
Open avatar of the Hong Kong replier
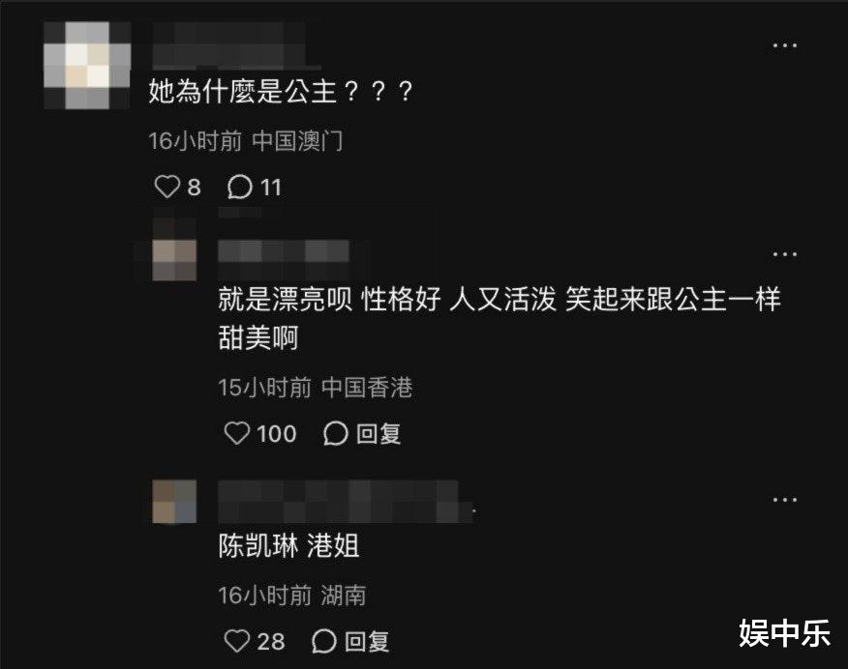[174, 260]
